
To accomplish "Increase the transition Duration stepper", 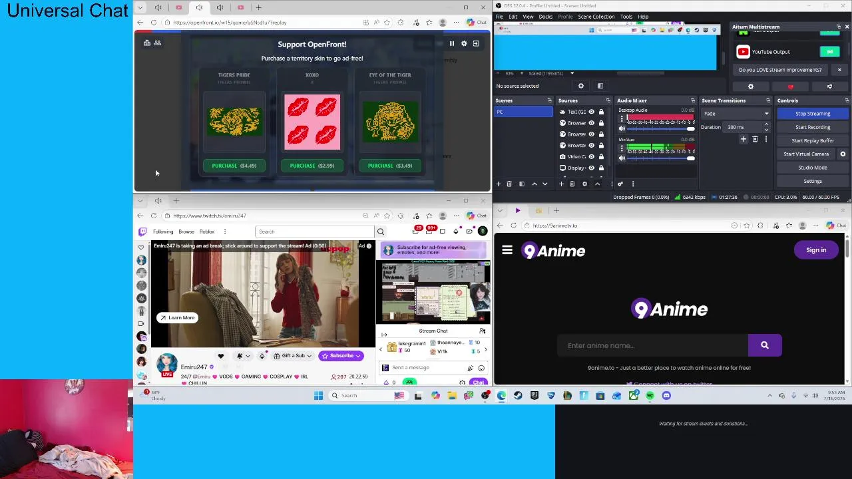I will 766,125.
